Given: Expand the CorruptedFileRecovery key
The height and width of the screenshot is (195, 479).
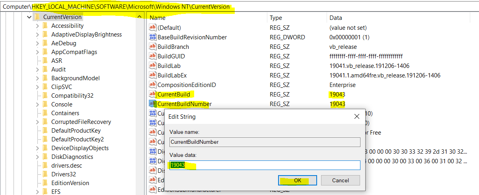Looking at the screenshot, I should 37,122.
